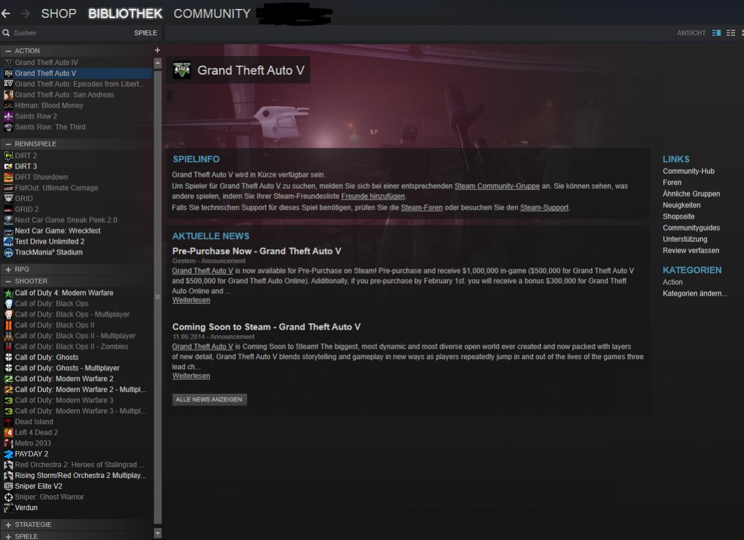Open Community-Hub link

688,171
